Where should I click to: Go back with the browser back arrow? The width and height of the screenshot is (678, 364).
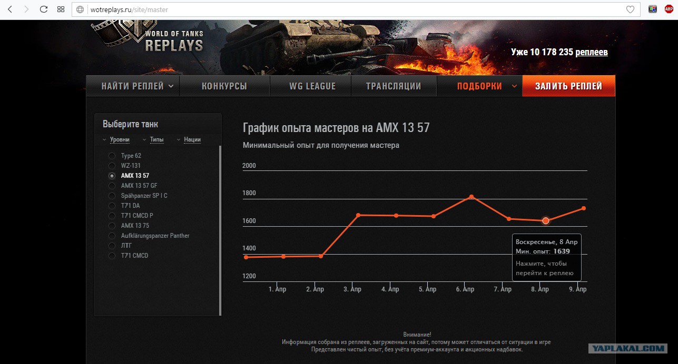[9, 9]
